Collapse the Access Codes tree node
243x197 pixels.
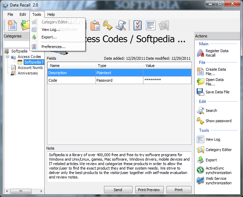coord(7,57)
